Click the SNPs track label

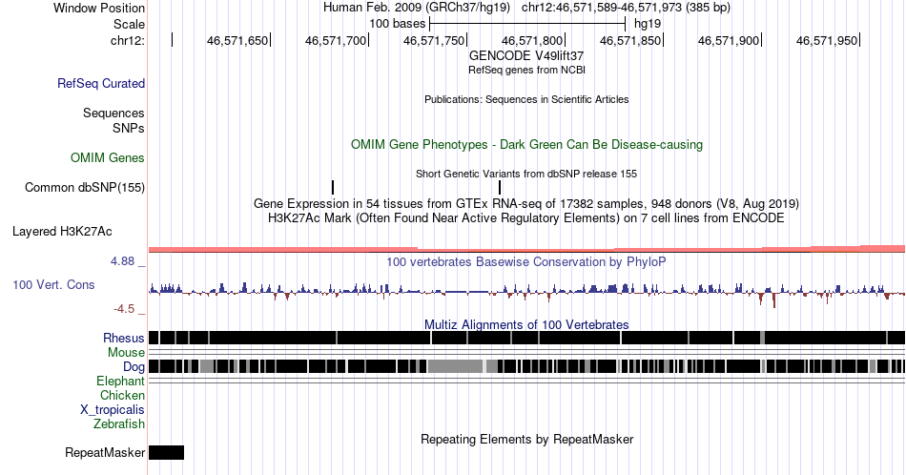[x=129, y=128]
